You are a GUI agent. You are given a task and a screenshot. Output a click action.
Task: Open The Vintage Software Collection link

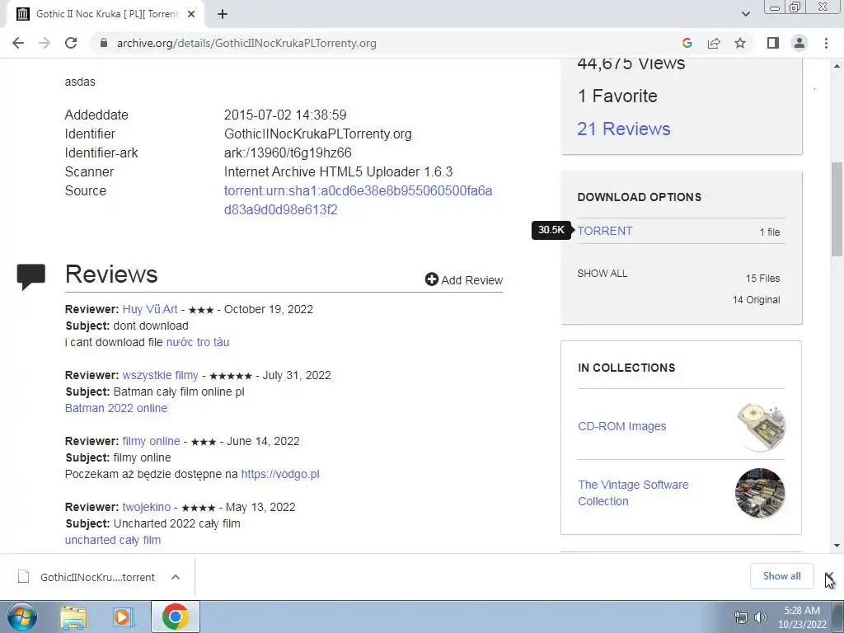[633, 493]
